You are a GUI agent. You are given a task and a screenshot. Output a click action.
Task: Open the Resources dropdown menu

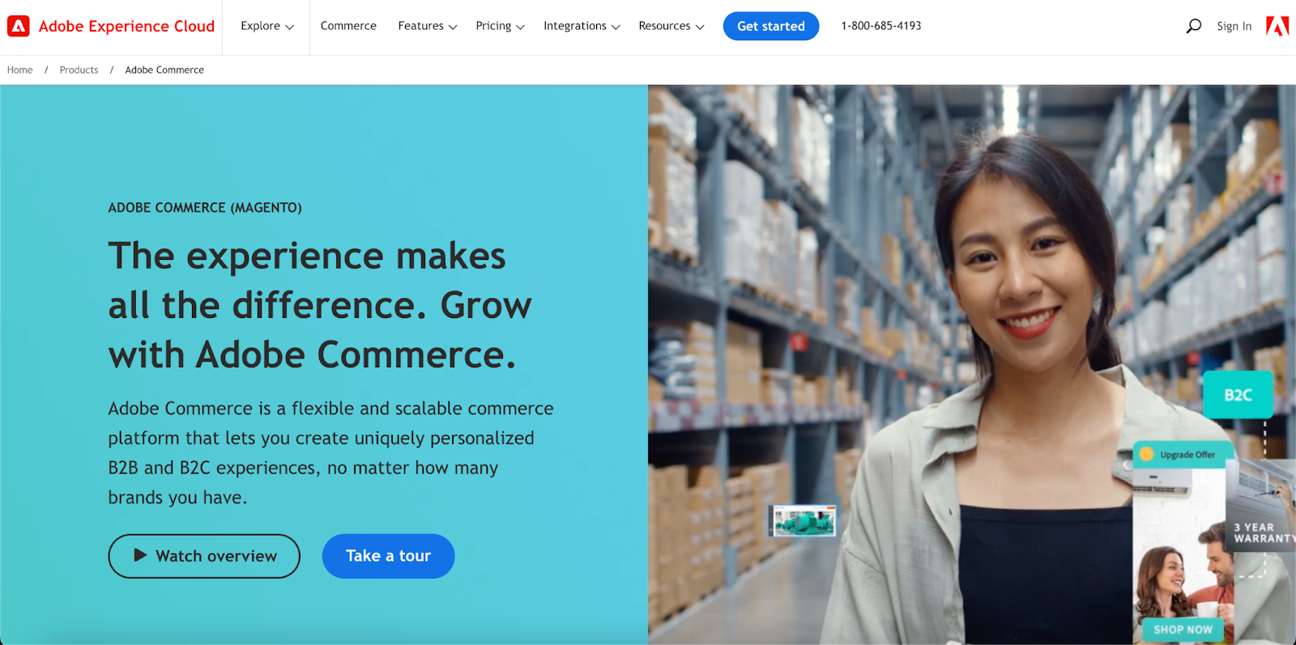coord(671,26)
